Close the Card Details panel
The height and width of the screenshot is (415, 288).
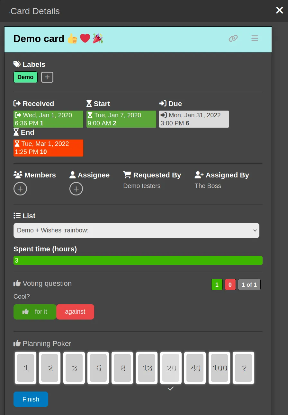(279, 10)
